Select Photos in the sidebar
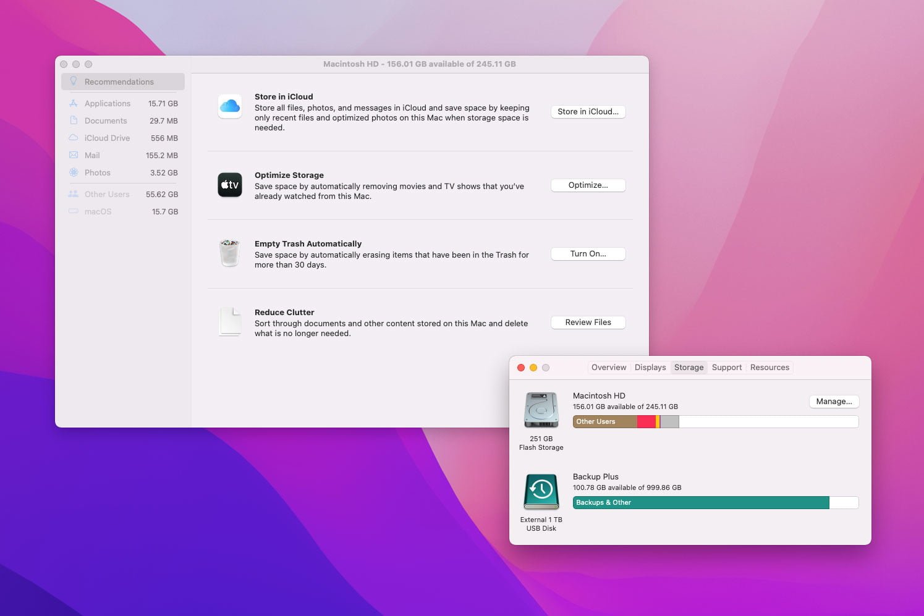Viewport: 924px width, 616px height. (x=98, y=173)
